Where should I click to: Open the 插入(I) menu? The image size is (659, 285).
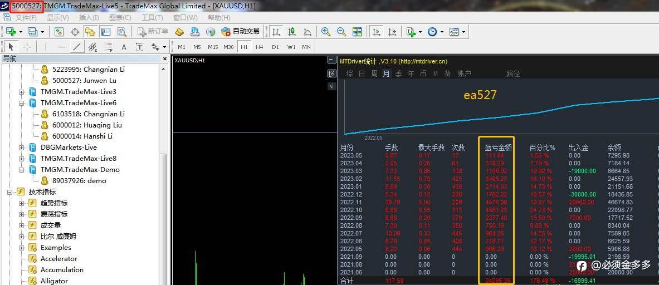89,18
